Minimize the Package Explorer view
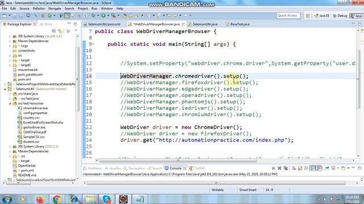The height and width of the screenshot is (204, 364). 69,24
